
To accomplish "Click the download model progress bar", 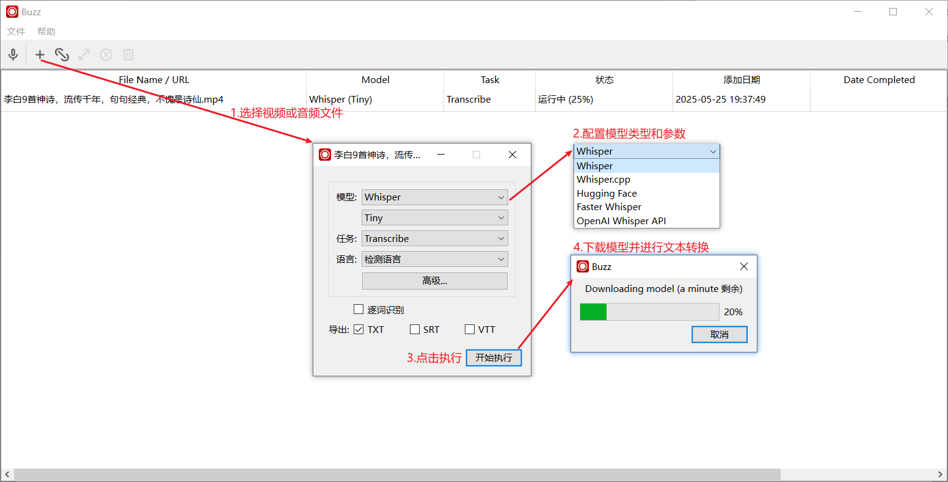I will pos(649,312).
